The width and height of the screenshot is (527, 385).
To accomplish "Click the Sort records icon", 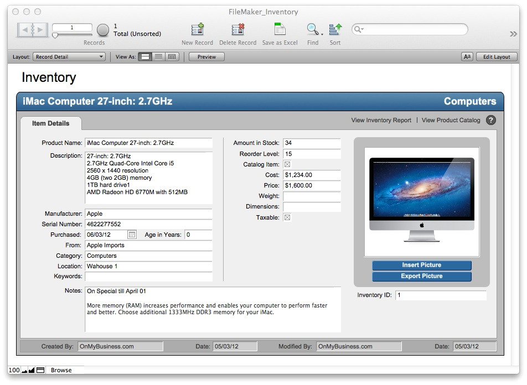I will [x=335, y=29].
